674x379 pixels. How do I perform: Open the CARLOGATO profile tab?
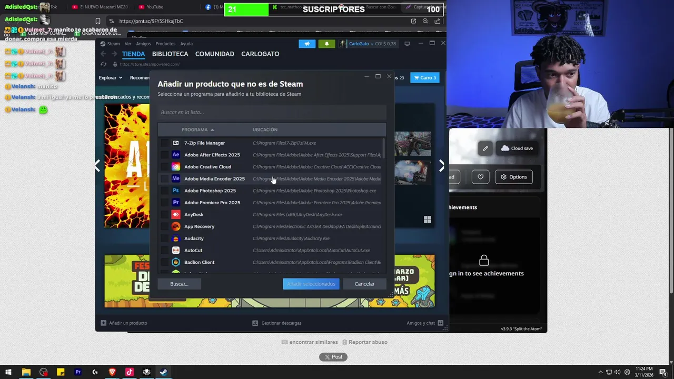point(260,54)
